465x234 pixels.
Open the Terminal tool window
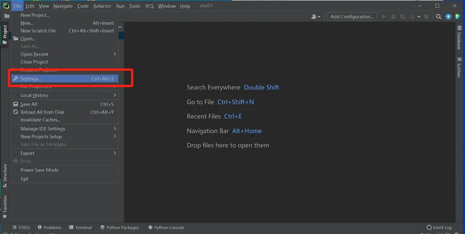click(x=80, y=228)
